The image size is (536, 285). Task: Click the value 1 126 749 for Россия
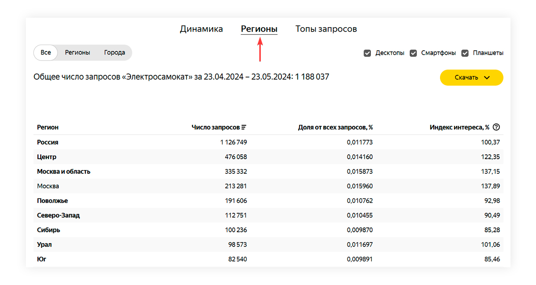233,142
